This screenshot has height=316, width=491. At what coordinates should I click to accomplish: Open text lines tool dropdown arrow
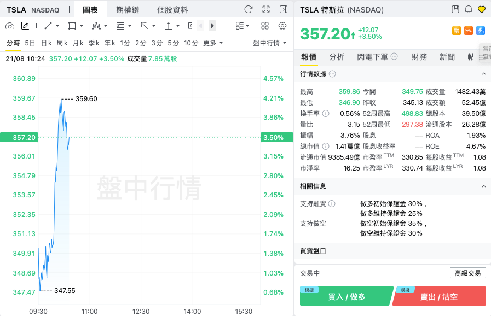point(130,26)
